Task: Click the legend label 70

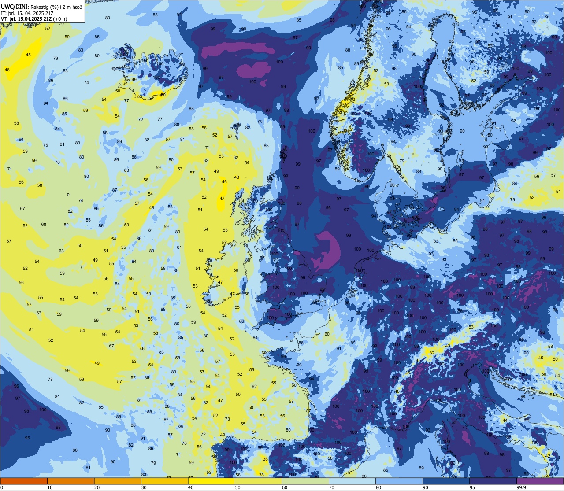Action: (x=331, y=487)
